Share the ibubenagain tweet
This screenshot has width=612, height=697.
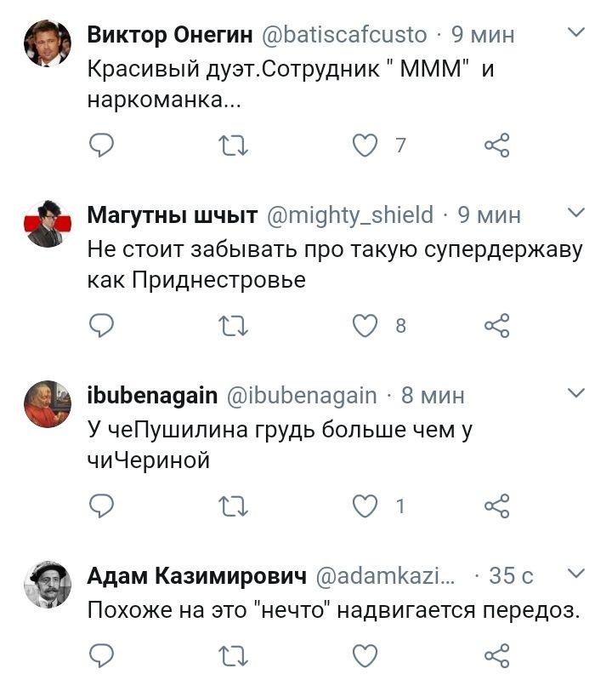pos(496,506)
